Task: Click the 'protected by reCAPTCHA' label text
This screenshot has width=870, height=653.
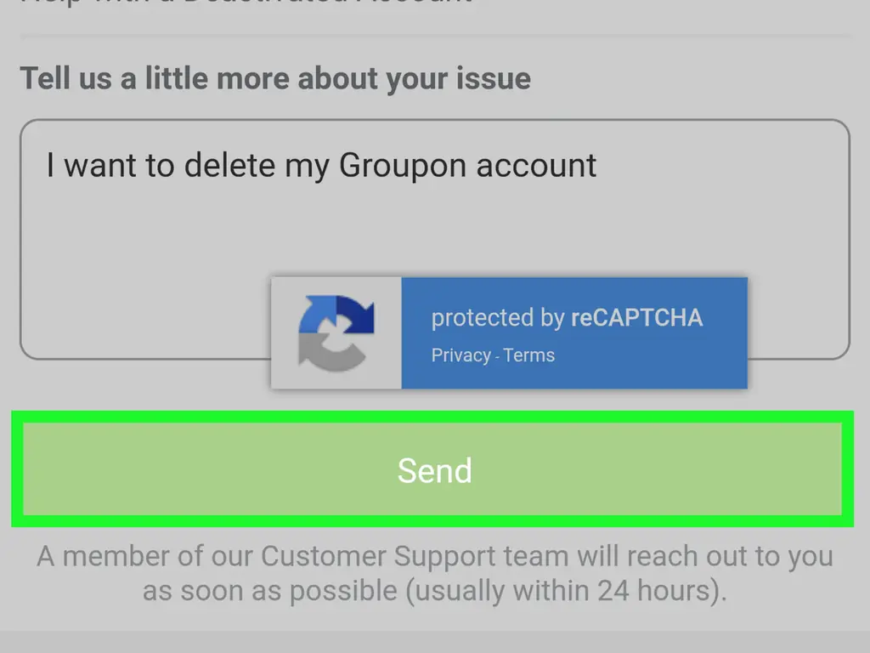Action: tap(568, 318)
